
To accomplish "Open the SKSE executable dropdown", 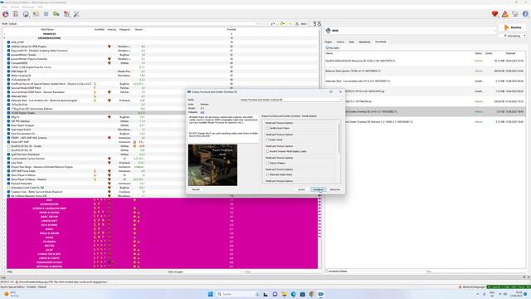I will [x=410, y=31].
